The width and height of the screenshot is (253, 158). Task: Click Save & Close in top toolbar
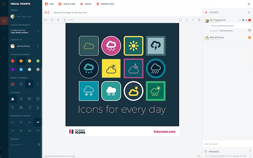pyautogui.click(x=67, y=4)
